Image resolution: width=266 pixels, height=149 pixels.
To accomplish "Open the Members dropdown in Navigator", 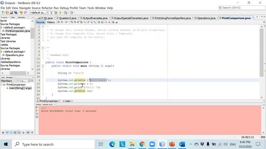I will coord(10,81).
